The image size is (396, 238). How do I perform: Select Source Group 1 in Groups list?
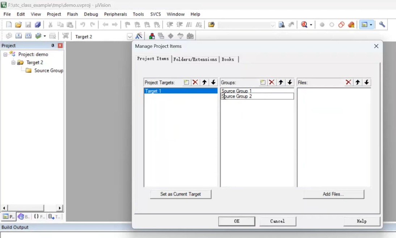pos(237,91)
